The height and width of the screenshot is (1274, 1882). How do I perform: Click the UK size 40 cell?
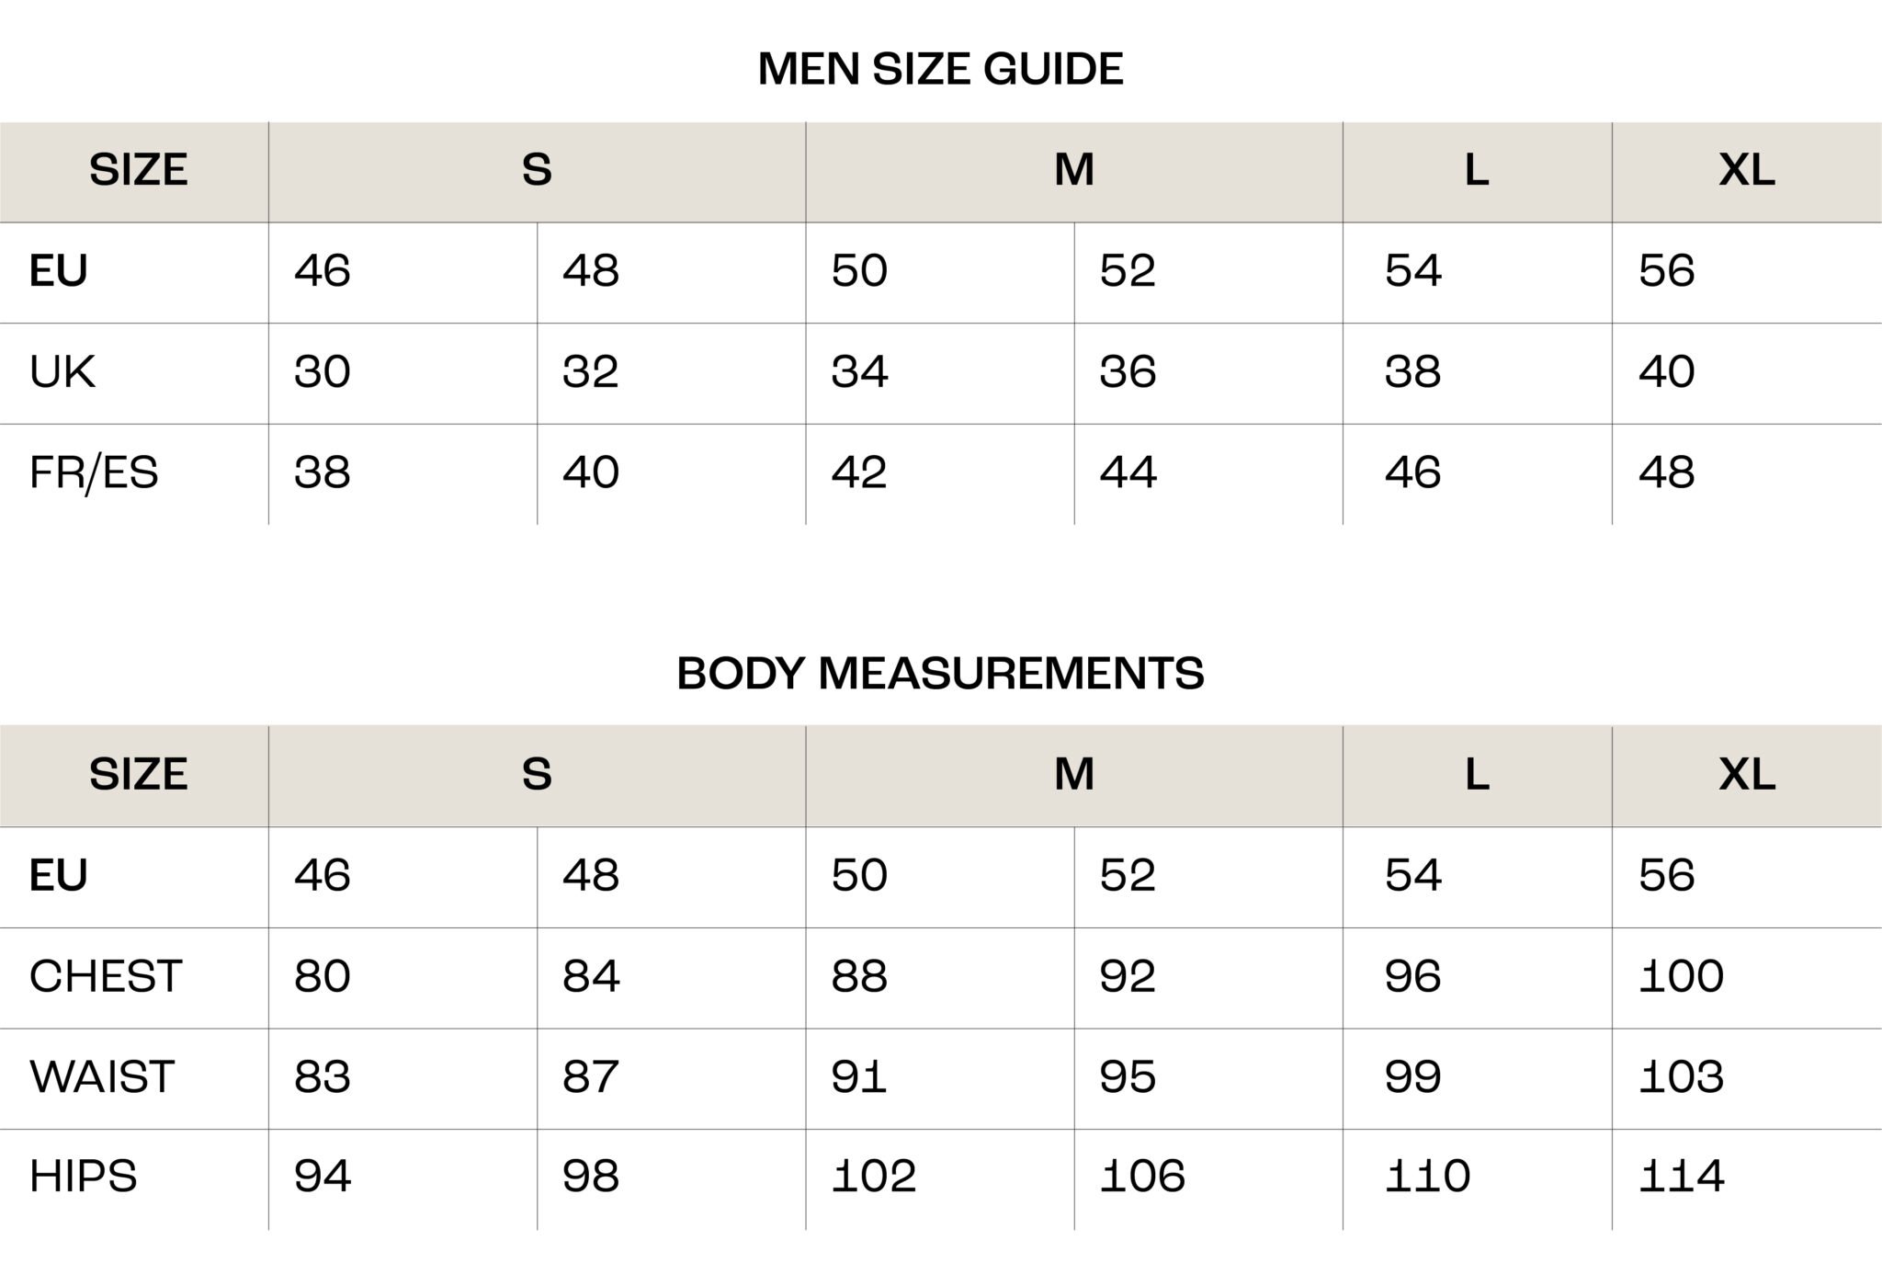(x=1666, y=372)
